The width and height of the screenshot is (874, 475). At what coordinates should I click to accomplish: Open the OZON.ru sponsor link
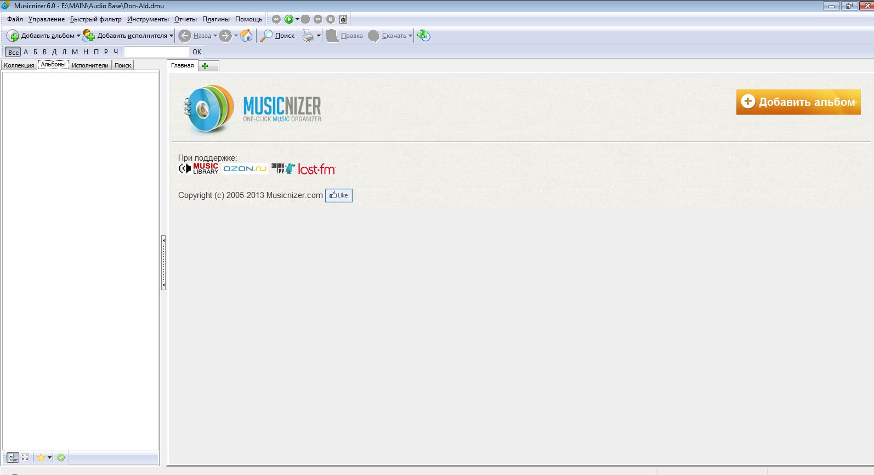pyautogui.click(x=245, y=168)
